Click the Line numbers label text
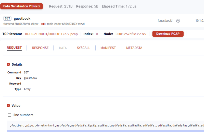This screenshot has height=135, width=204. 23,115
